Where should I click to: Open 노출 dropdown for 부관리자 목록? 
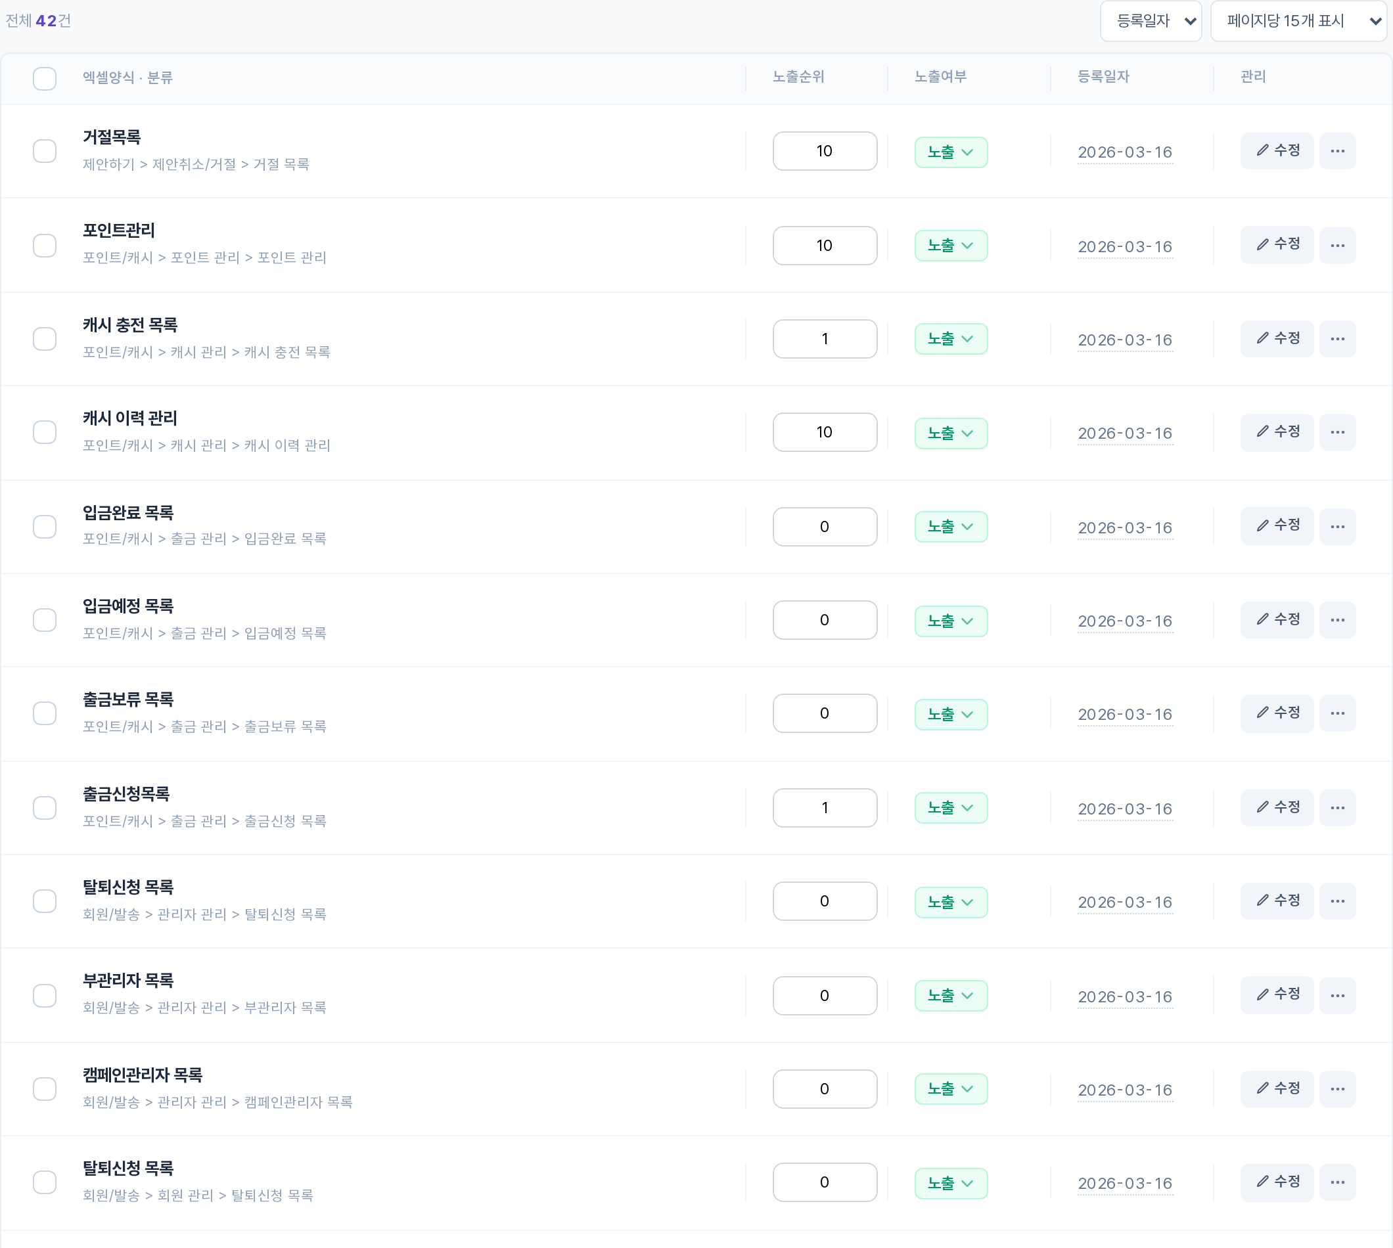point(951,996)
